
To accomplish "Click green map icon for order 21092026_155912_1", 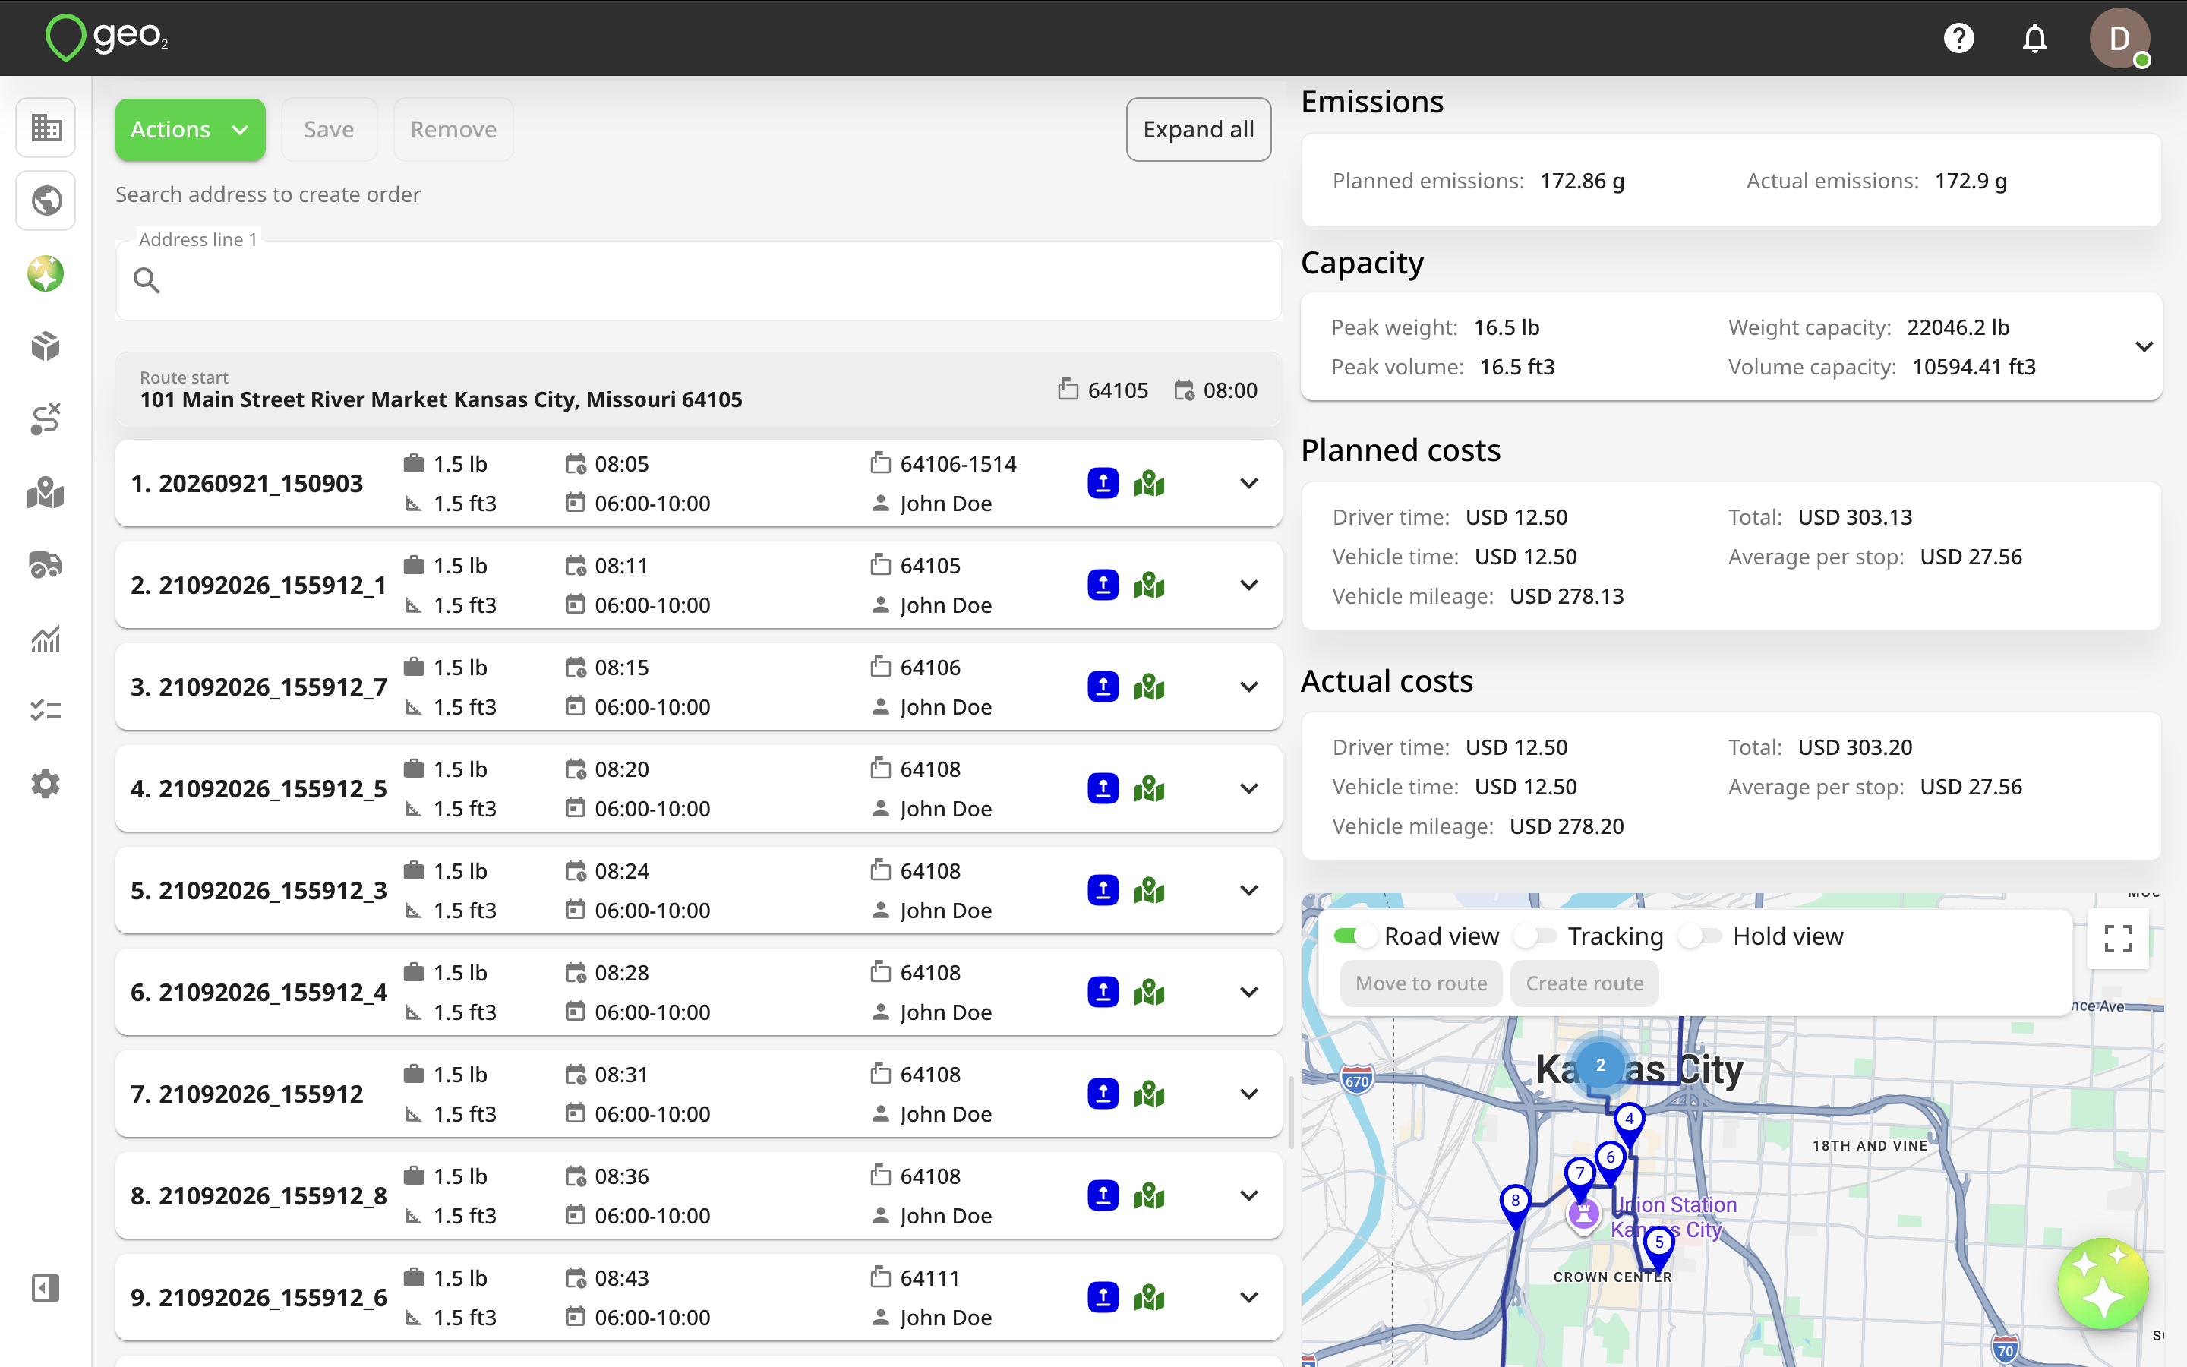I will point(1149,585).
